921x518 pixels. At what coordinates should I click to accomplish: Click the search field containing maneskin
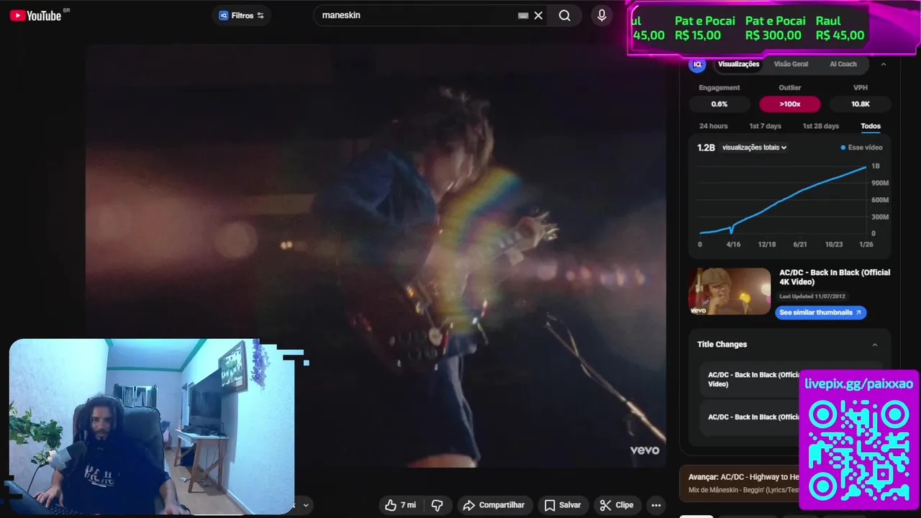[x=417, y=15]
